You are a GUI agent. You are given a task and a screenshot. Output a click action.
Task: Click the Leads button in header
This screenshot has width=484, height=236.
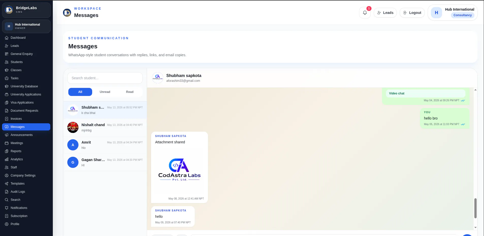point(385,13)
